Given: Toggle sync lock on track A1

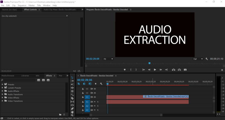Looking at the screenshot, I should coord(92,102).
